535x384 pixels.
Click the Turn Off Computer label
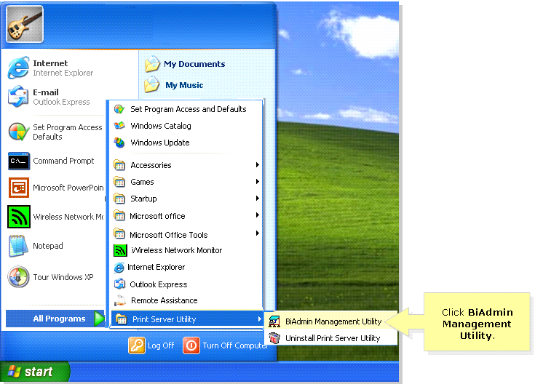235,345
